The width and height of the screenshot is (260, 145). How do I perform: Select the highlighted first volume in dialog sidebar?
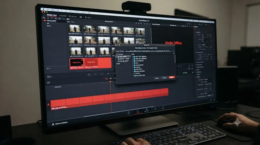click(123, 57)
